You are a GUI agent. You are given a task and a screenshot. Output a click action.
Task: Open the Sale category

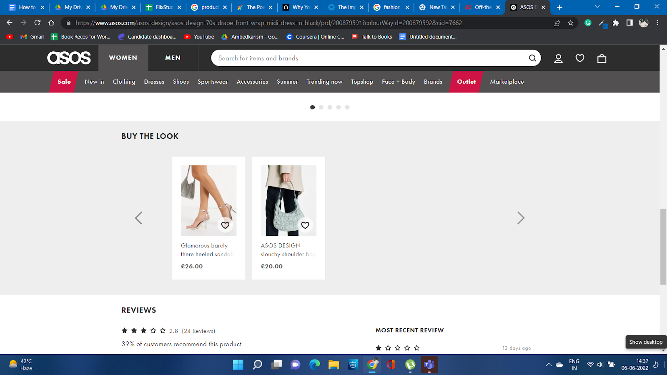point(64,82)
